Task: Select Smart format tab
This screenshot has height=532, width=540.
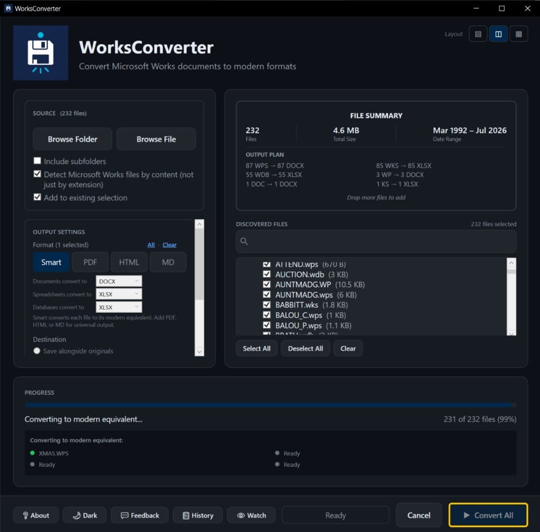Action: point(51,263)
